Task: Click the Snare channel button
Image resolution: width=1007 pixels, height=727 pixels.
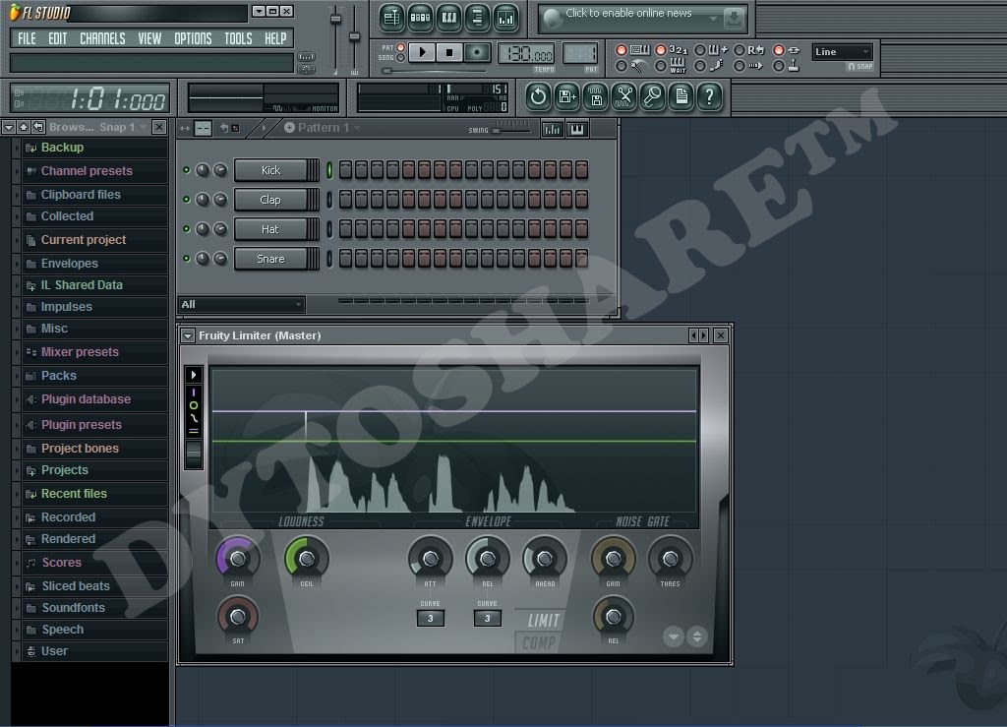Action: tap(271, 259)
